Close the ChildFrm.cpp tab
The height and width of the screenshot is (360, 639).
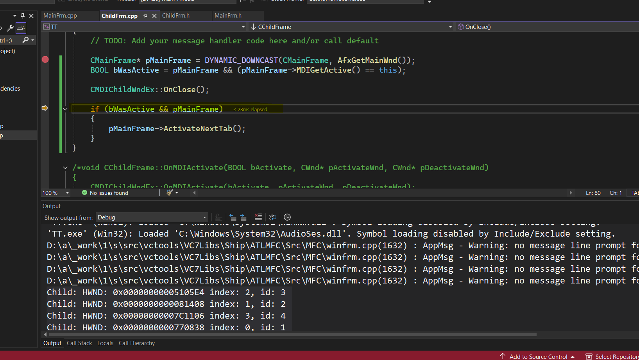tap(154, 16)
